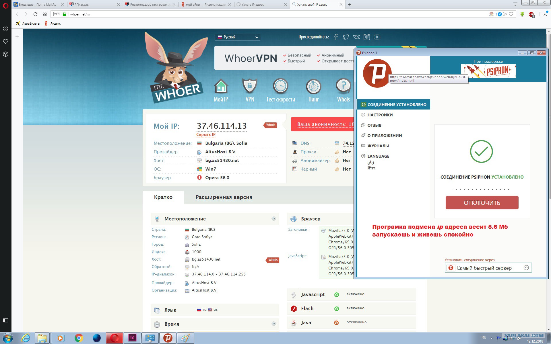
Task: Reload the page with the refresh icon
Action: point(35,14)
